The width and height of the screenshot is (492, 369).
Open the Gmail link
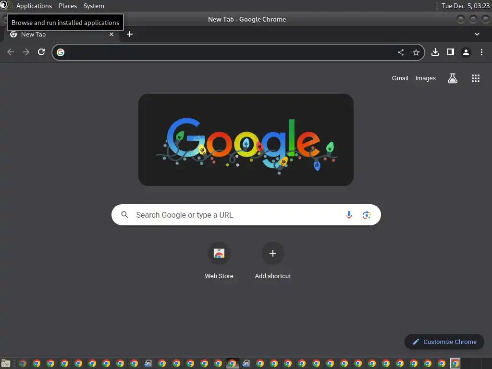pyautogui.click(x=400, y=78)
